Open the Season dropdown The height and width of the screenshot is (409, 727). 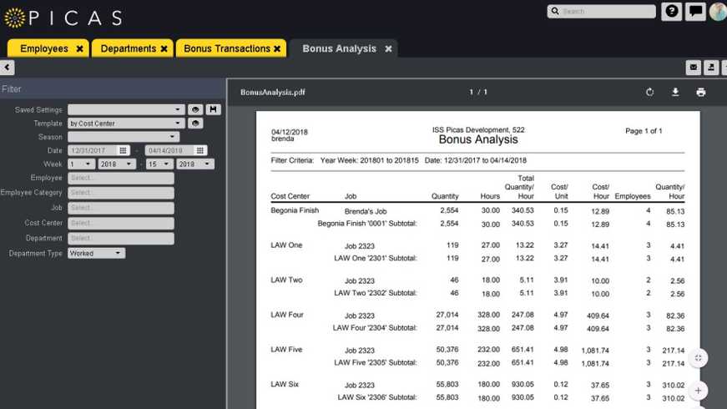pyautogui.click(x=124, y=137)
